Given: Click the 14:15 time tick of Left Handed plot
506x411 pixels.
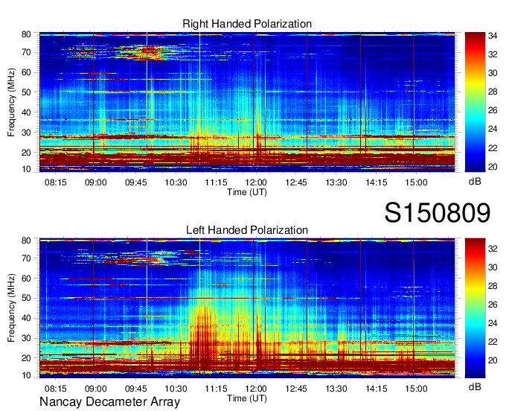Looking at the screenshot, I should point(377,389).
